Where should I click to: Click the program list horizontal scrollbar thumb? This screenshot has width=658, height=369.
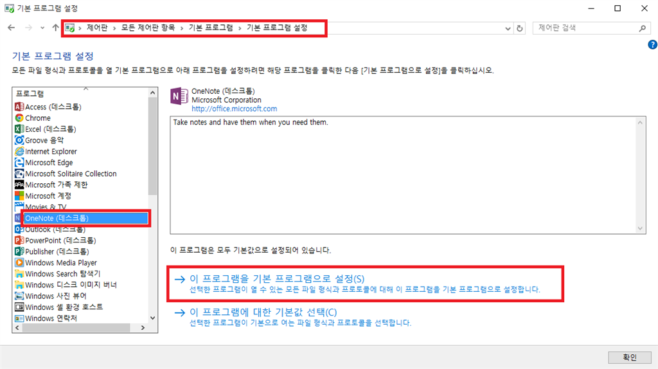pos(76,327)
